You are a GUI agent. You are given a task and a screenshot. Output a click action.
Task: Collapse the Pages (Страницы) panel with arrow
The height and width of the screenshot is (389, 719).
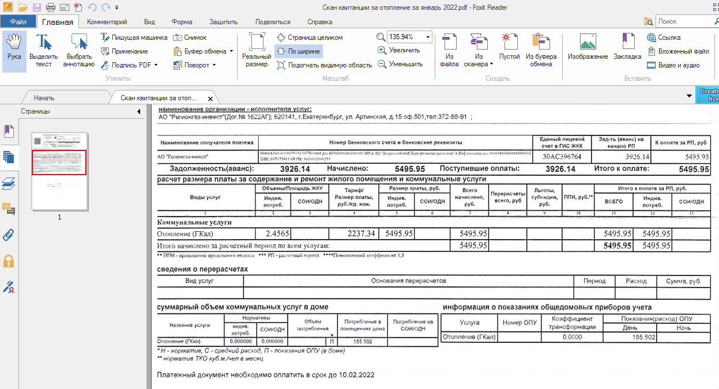coord(139,111)
